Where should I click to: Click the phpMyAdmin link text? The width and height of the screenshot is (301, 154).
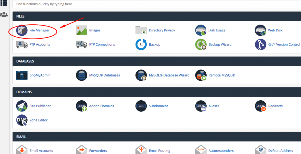coord(40,75)
